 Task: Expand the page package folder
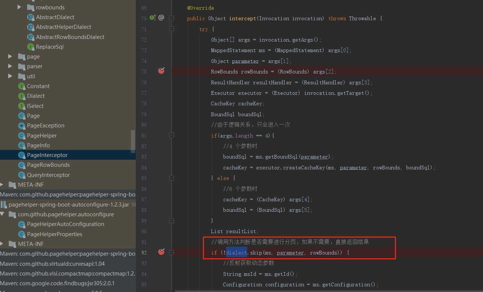click(x=10, y=56)
